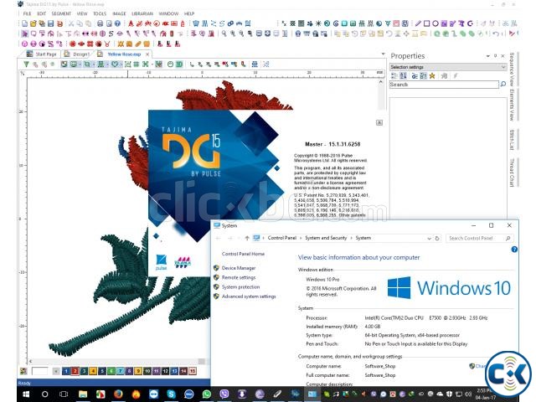Switch to the Design1 tab

80,54
